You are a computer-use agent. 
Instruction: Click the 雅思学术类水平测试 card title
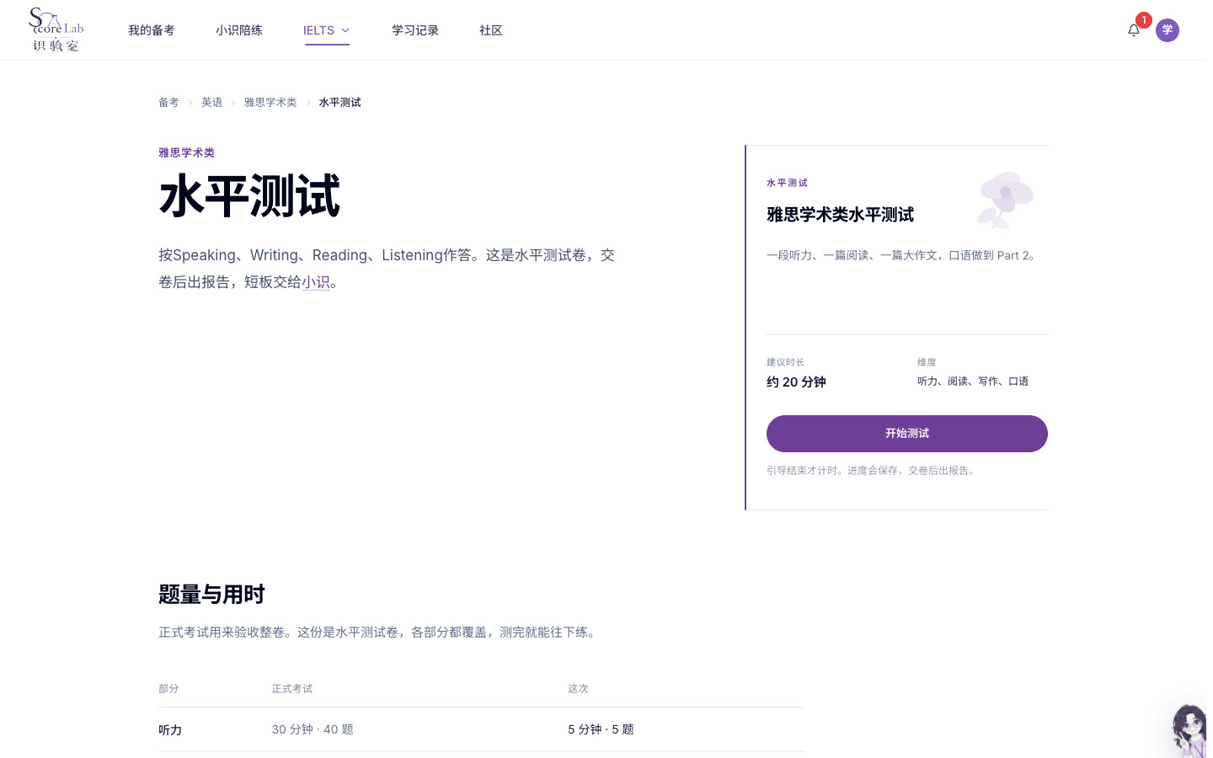pos(841,215)
